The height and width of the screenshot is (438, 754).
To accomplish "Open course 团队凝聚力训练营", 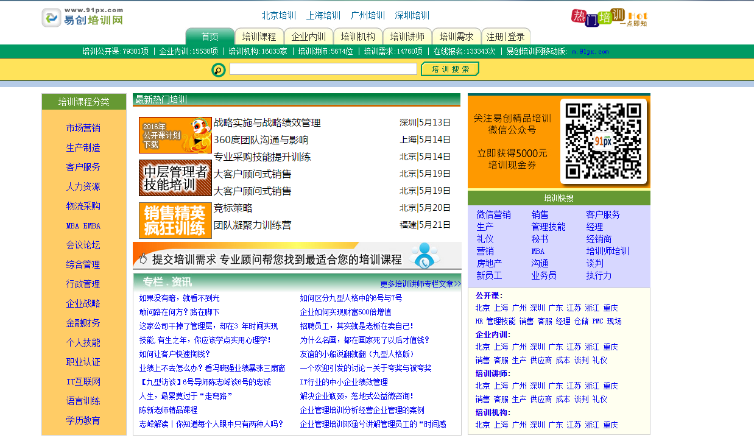I will click(252, 225).
